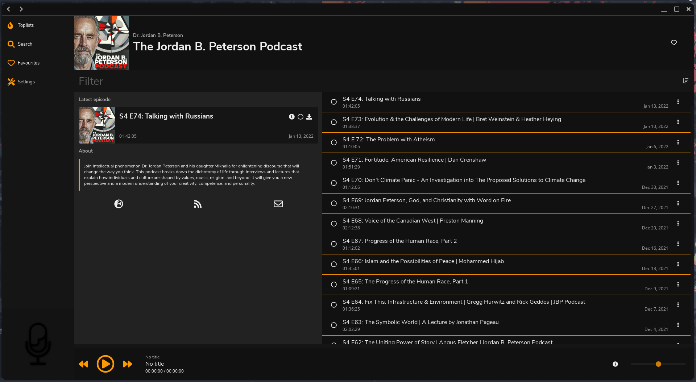Open Toplists in the sidebar
The height and width of the screenshot is (382, 696).
coord(21,25)
